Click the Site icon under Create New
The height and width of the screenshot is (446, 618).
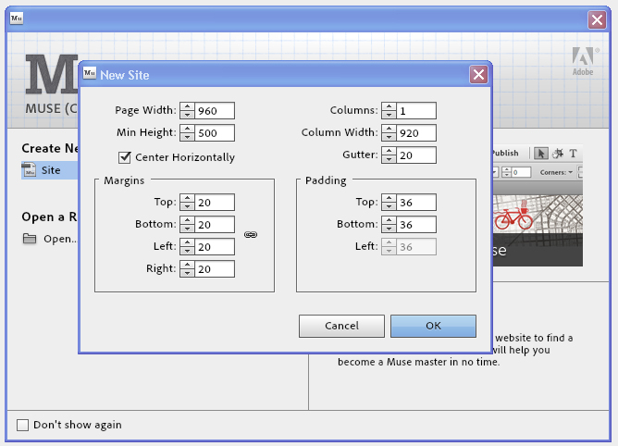[x=30, y=170]
